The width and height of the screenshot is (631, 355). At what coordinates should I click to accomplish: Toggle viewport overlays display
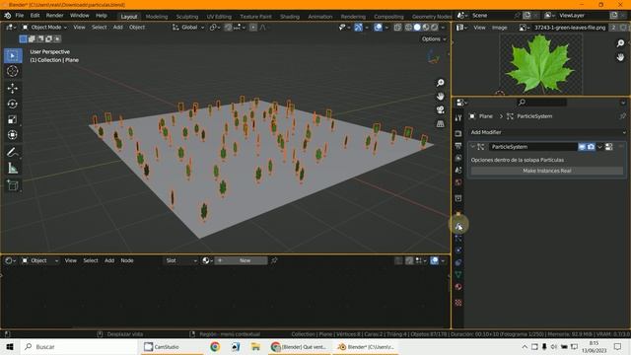[378, 28]
